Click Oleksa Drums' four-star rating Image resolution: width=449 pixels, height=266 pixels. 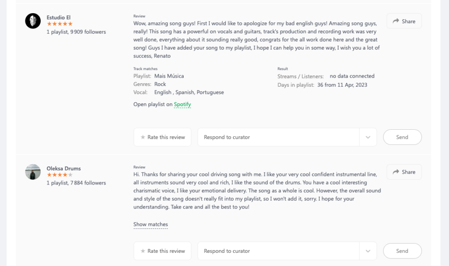(60, 175)
